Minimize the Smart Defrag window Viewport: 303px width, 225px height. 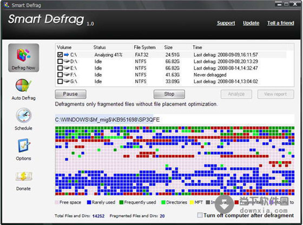coord(279,4)
